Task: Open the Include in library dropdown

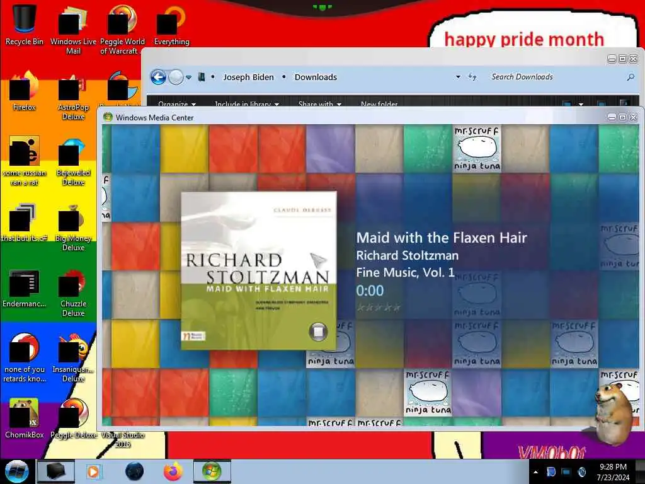Action: (247, 104)
